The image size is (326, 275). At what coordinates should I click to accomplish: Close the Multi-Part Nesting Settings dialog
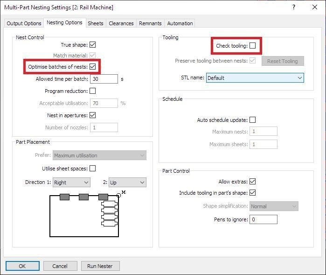[x=315, y=7]
